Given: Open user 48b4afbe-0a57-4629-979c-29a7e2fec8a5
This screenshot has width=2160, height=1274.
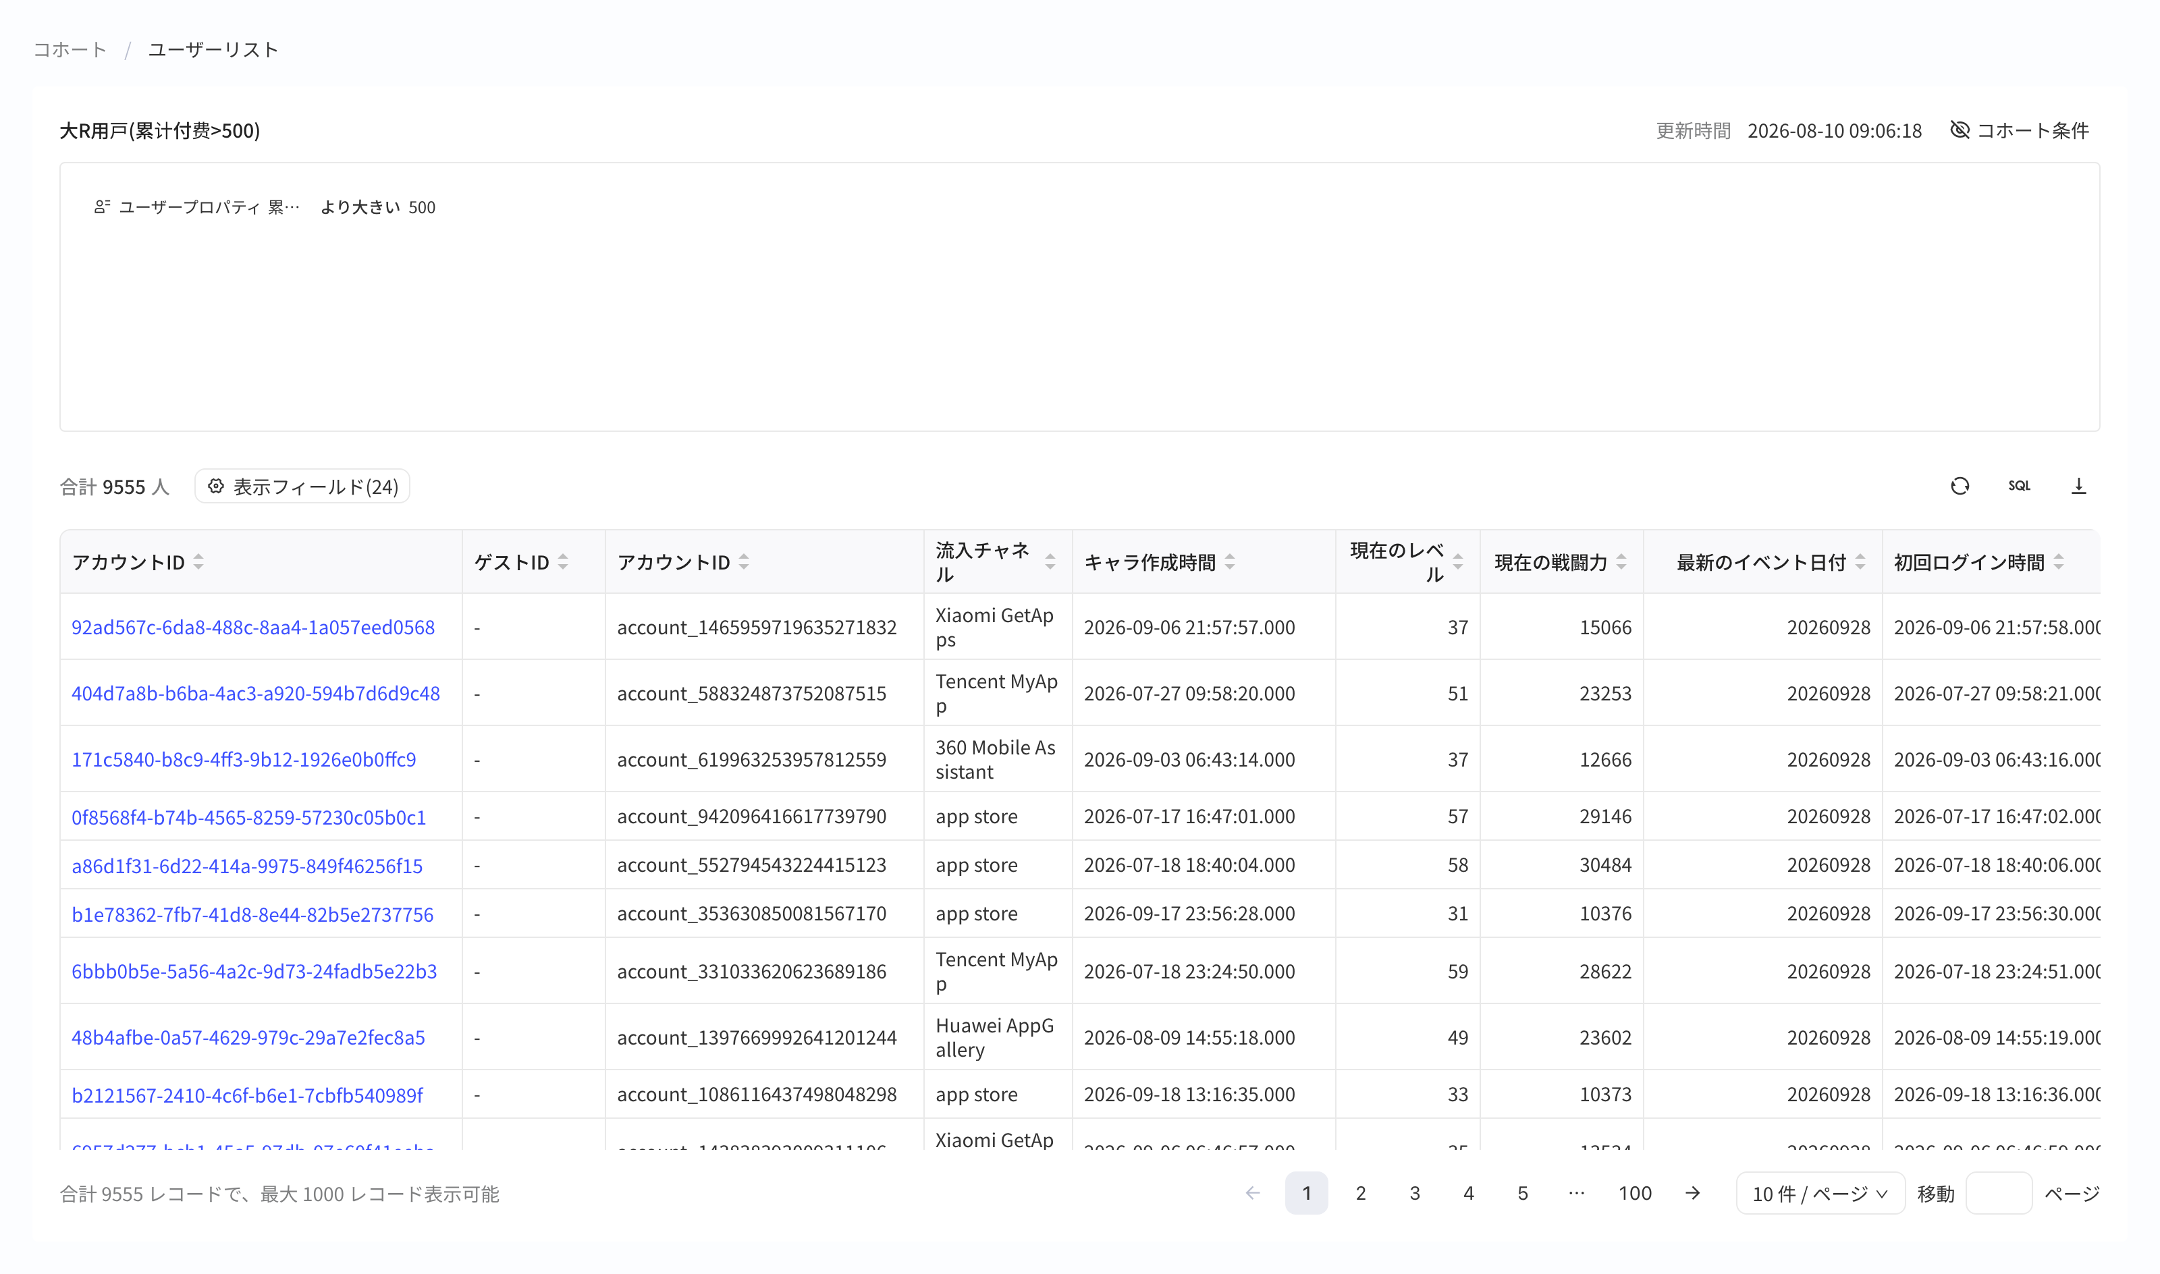Looking at the screenshot, I should (248, 1038).
